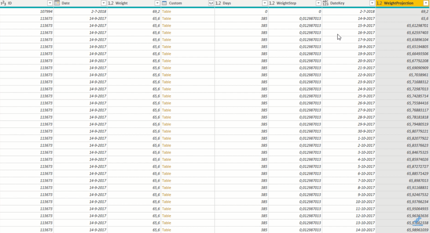The height and width of the screenshot is (233, 430).
Task: Select the WeightProjection cell 65,72987013
Action: [x=403, y=89]
